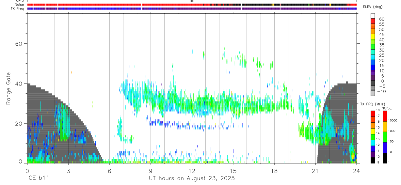This screenshot has width=401, height=185.
Task: Click the 'Noise' row label at the top
Action: point(20,5)
